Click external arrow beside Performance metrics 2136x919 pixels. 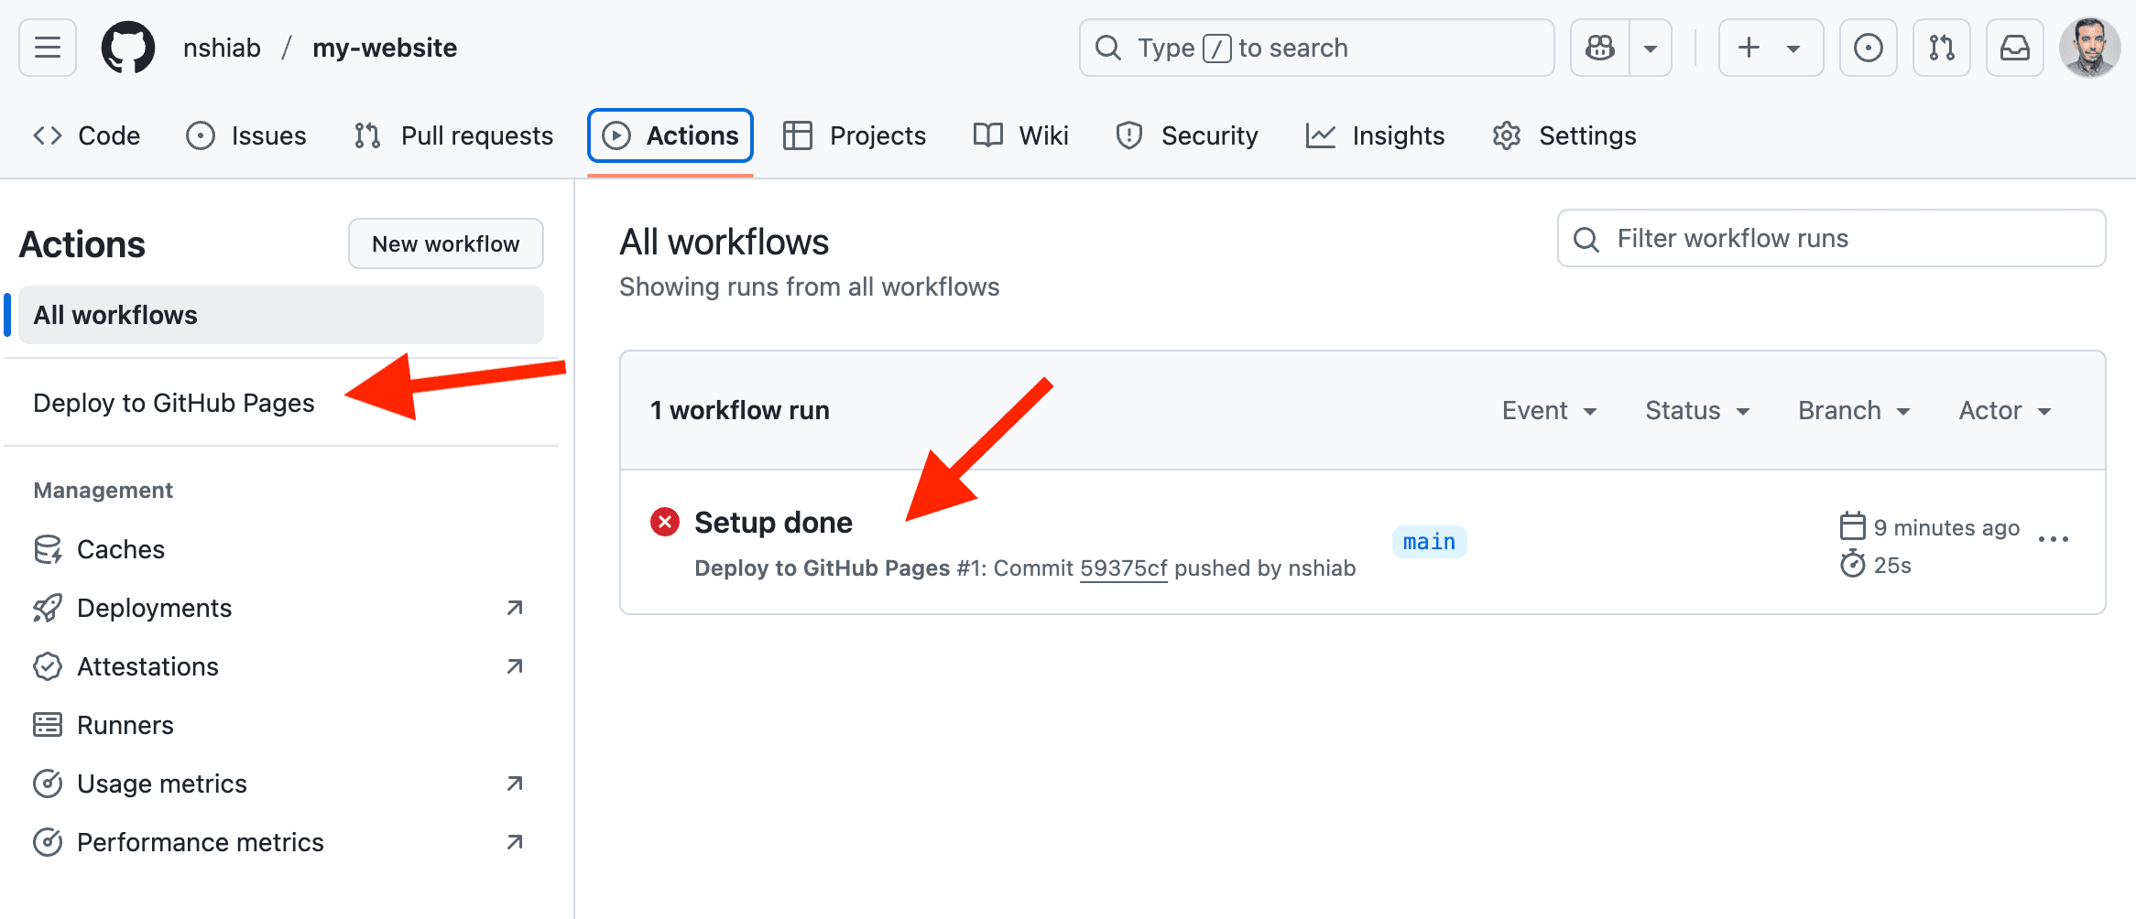pyautogui.click(x=515, y=842)
